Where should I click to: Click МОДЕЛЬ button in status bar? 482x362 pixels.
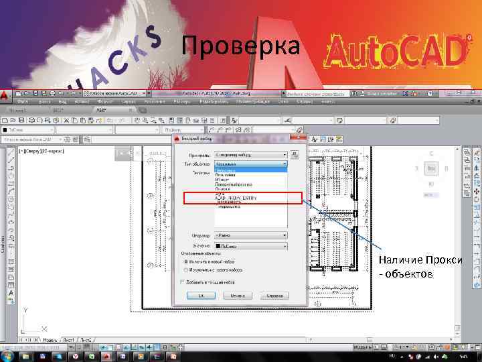tap(361, 347)
